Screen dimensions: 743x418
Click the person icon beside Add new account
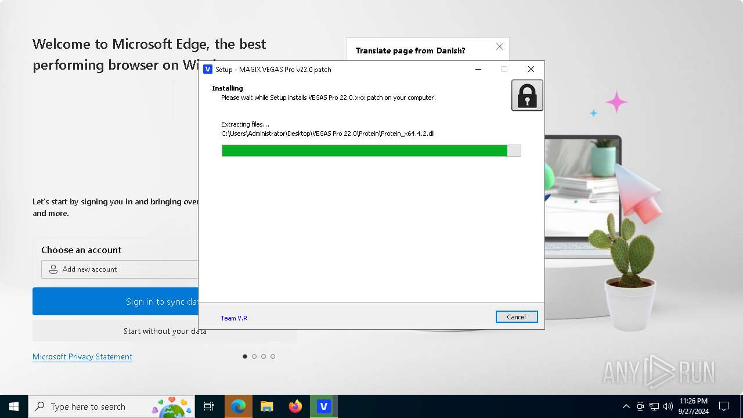53,269
